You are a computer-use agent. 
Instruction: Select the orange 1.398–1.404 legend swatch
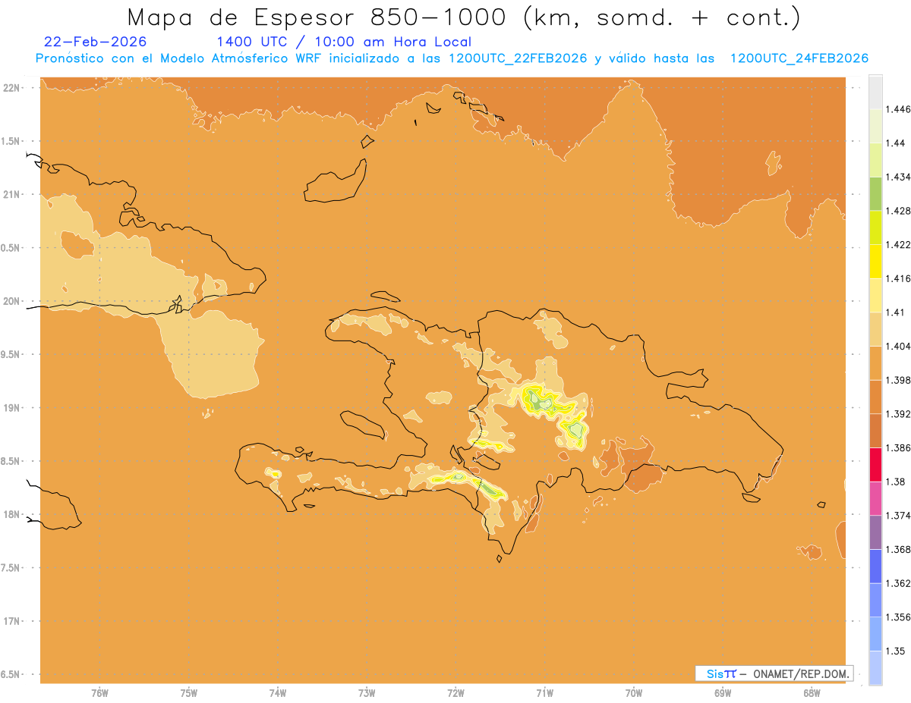pos(875,362)
